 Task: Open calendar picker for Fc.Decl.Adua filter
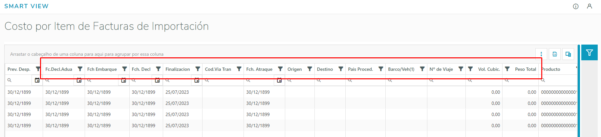79,80
